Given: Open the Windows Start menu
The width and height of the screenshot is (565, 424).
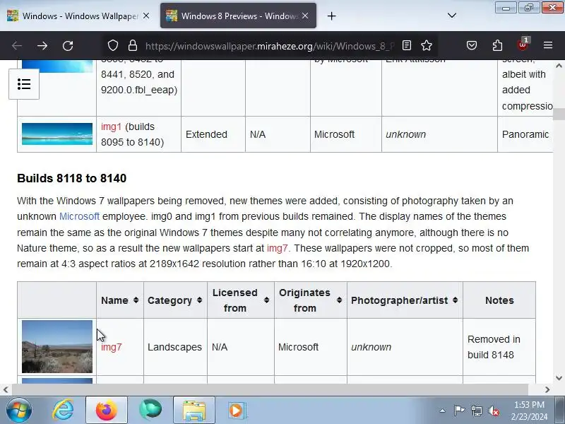Looking at the screenshot, I should coord(19,411).
